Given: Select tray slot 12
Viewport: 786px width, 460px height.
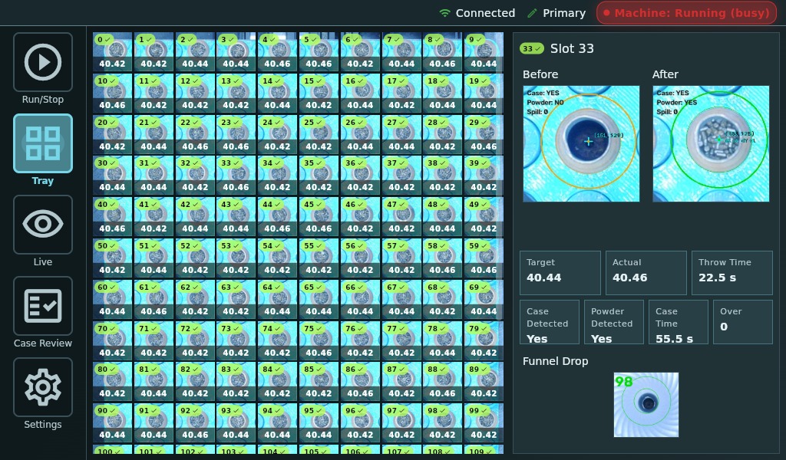Looking at the screenshot, I should [195, 93].
